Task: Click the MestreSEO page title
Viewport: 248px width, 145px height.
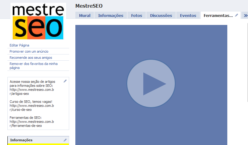Action: [x=89, y=6]
